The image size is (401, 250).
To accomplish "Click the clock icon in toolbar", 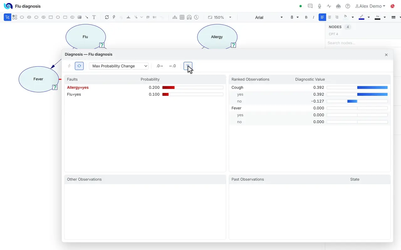I will [x=196, y=17].
